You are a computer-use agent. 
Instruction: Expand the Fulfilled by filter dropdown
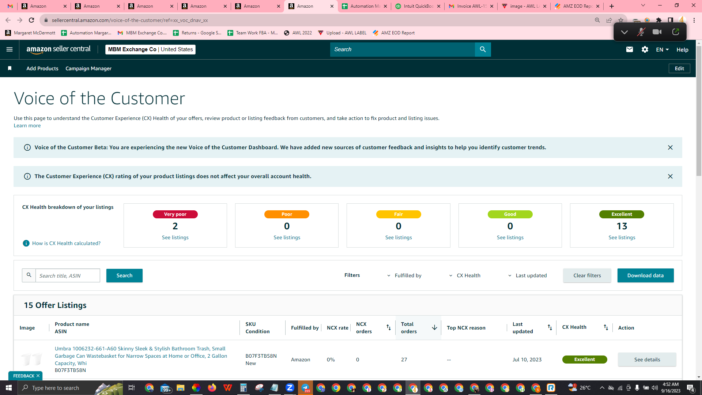(404, 275)
